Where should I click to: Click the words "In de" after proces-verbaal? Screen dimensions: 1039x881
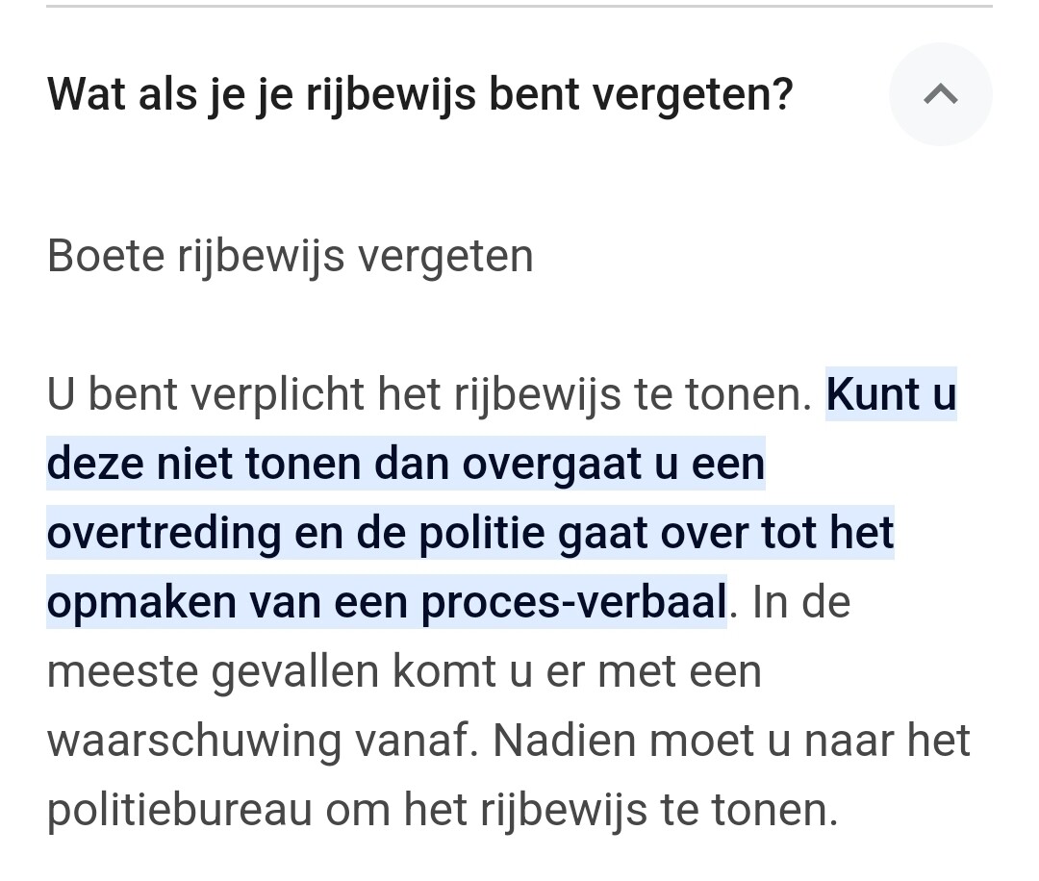tap(801, 603)
